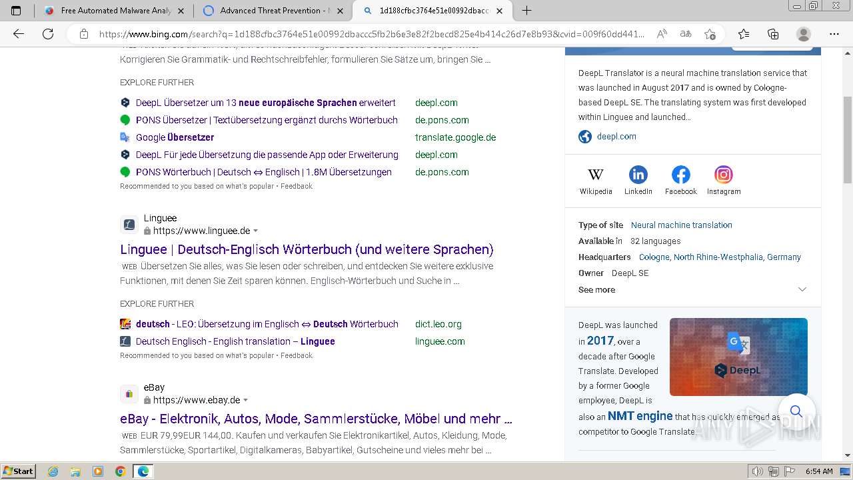This screenshot has height=480, width=853.
Task: Click the scrollbar down arrow
Action: pyautogui.click(x=848, y=455)
